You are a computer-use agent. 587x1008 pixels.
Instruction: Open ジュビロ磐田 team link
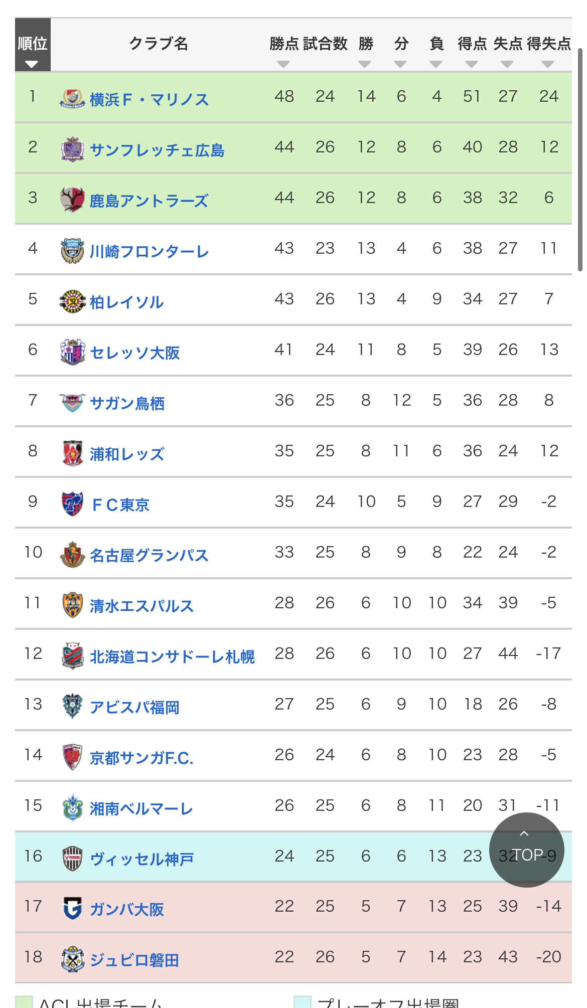(134, 960)
